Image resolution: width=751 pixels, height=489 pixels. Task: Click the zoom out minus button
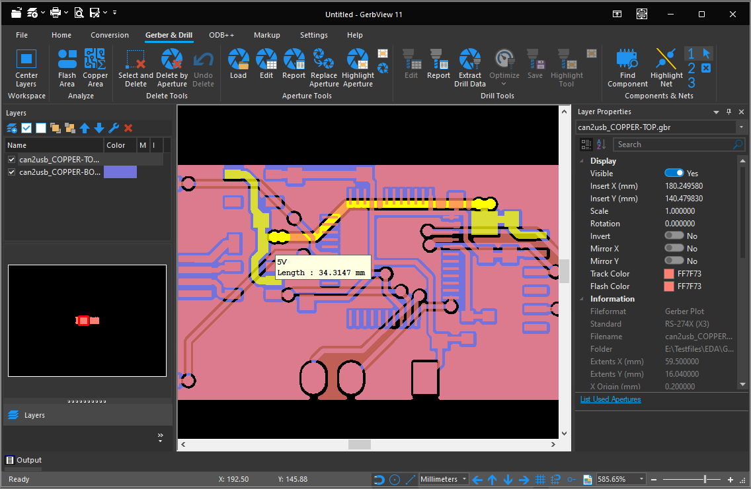tap(654, 480)
